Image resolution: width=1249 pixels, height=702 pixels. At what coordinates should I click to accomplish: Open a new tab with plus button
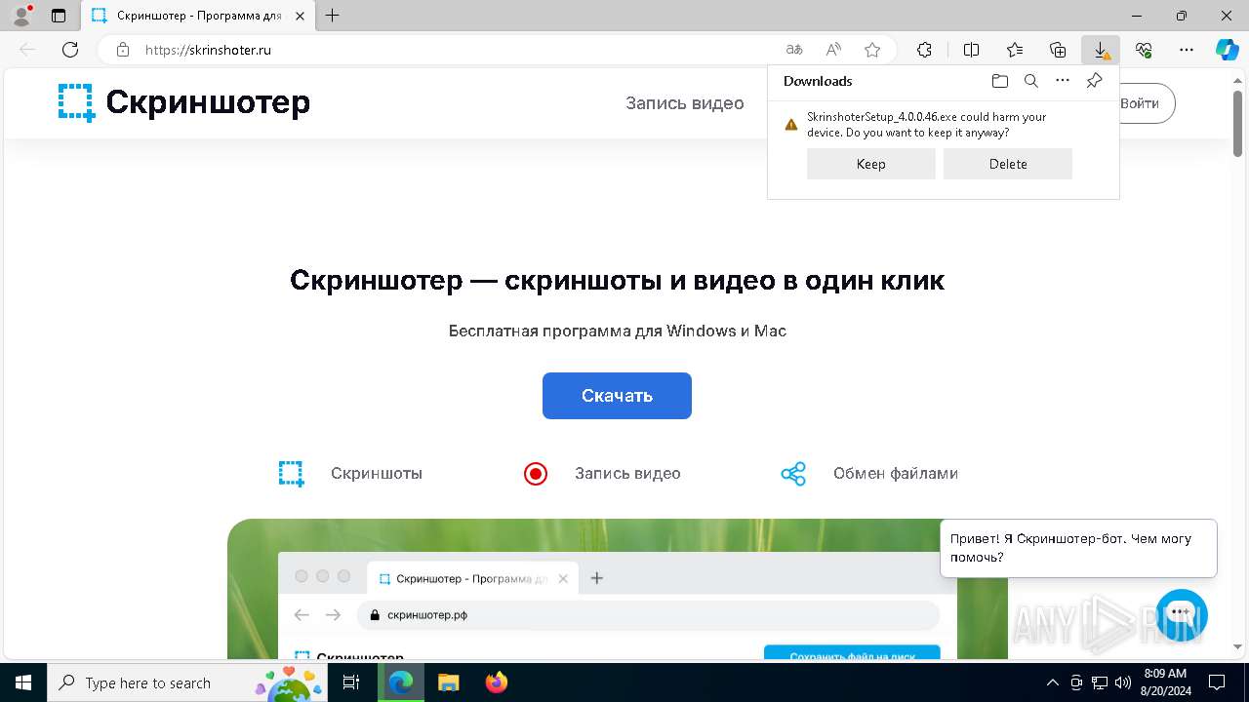pos(333,16)
